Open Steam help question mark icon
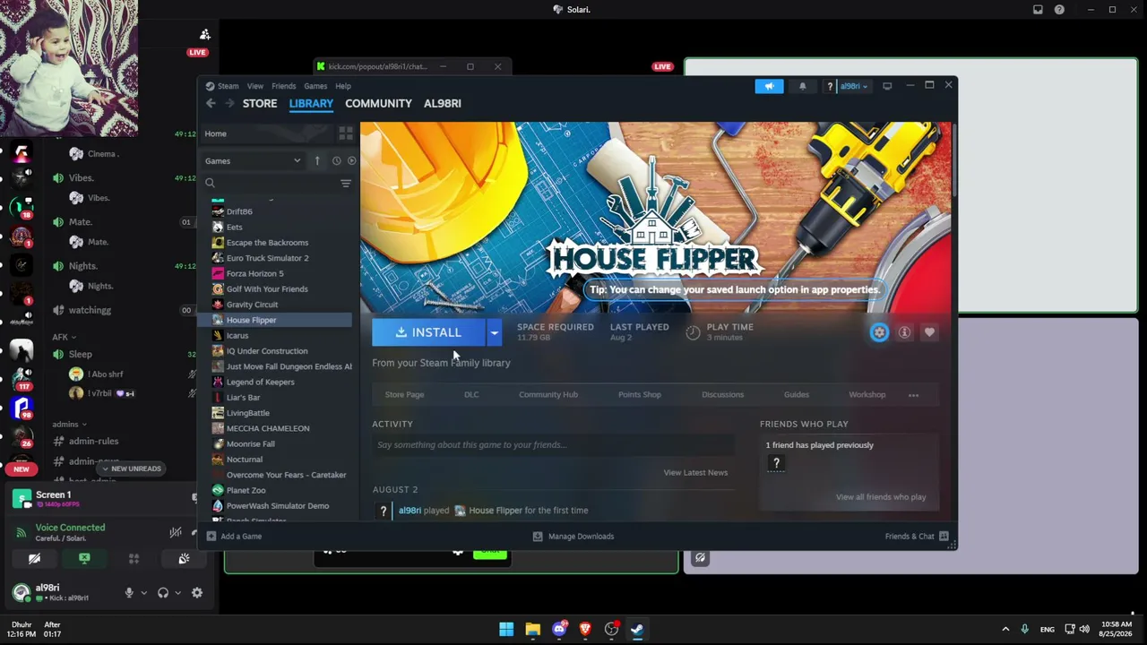This screenshot has height=645, width=1147. point(831,86)
